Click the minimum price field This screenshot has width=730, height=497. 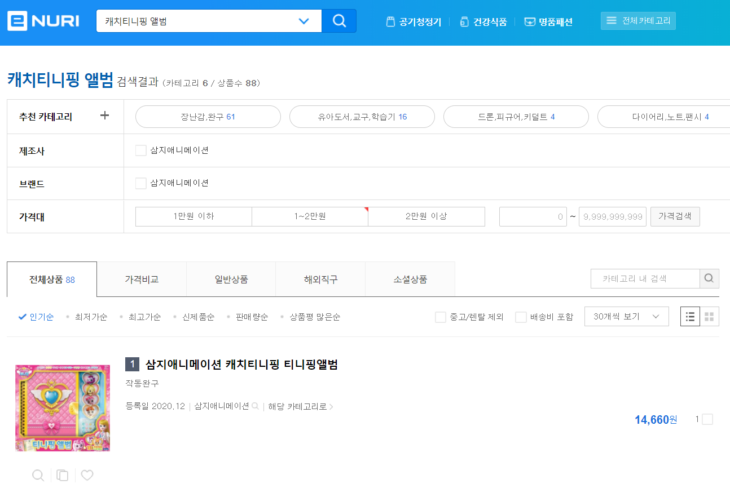tap(533, 216)
